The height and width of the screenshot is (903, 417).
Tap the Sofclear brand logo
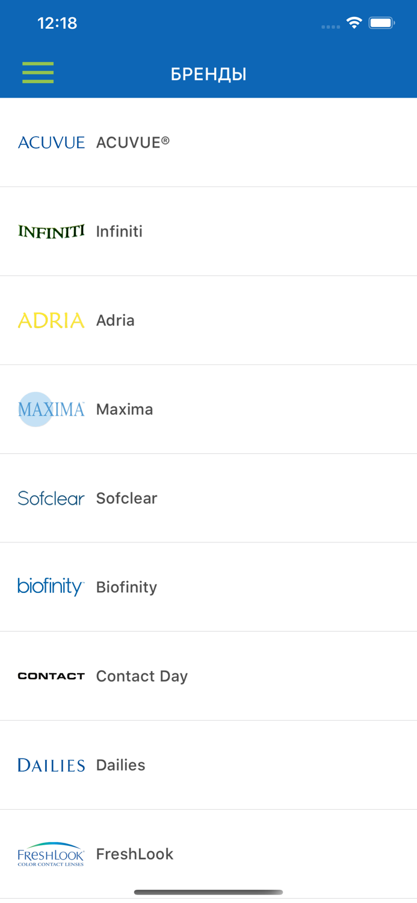[51, 498]
